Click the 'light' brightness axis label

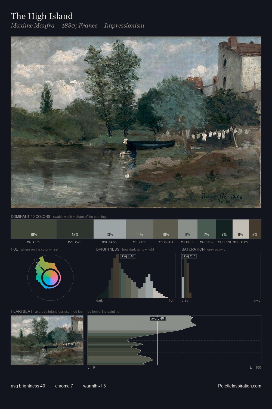click(172, 300)
